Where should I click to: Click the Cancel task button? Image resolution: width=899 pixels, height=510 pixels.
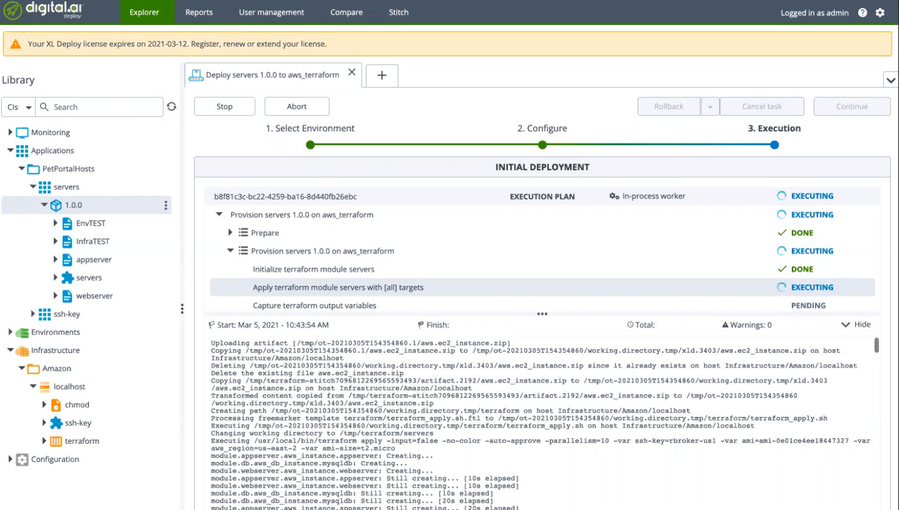[762, 107]
